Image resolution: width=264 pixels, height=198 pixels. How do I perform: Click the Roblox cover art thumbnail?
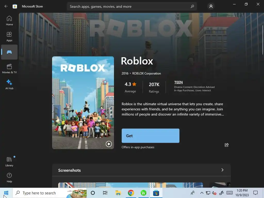[83, 103]
